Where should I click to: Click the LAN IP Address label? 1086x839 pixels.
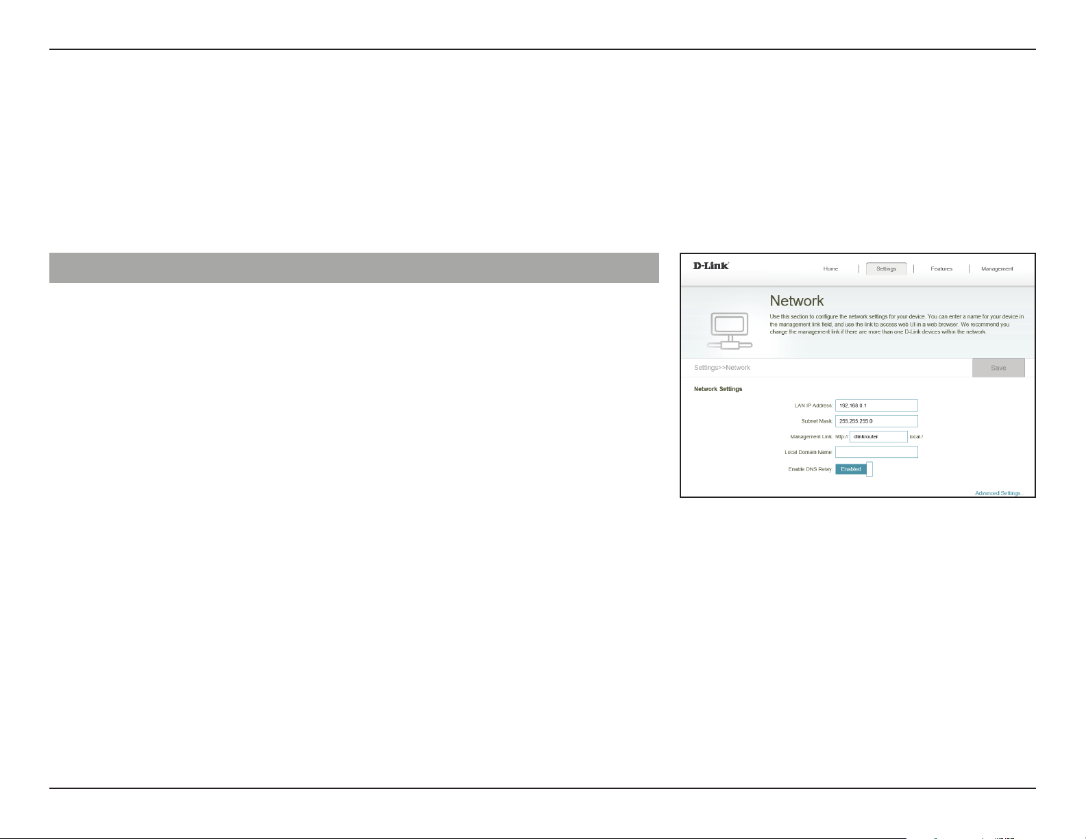[x=813, y=406]
